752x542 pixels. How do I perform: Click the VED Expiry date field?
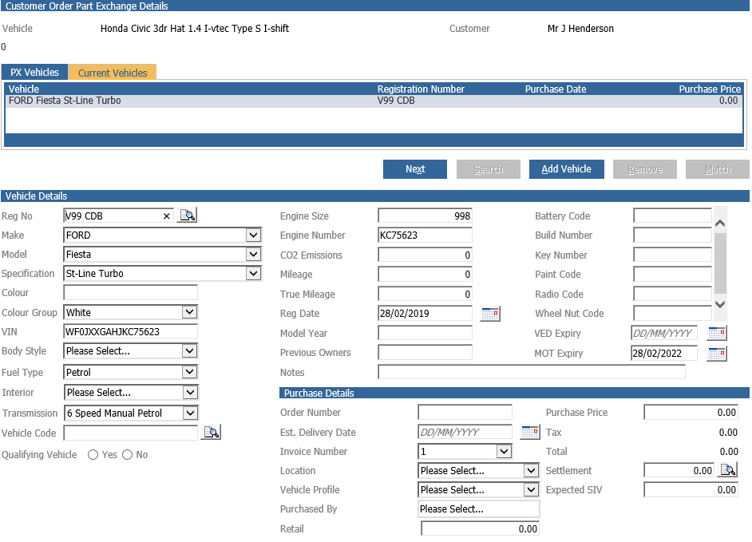click(x=663, y=333)
